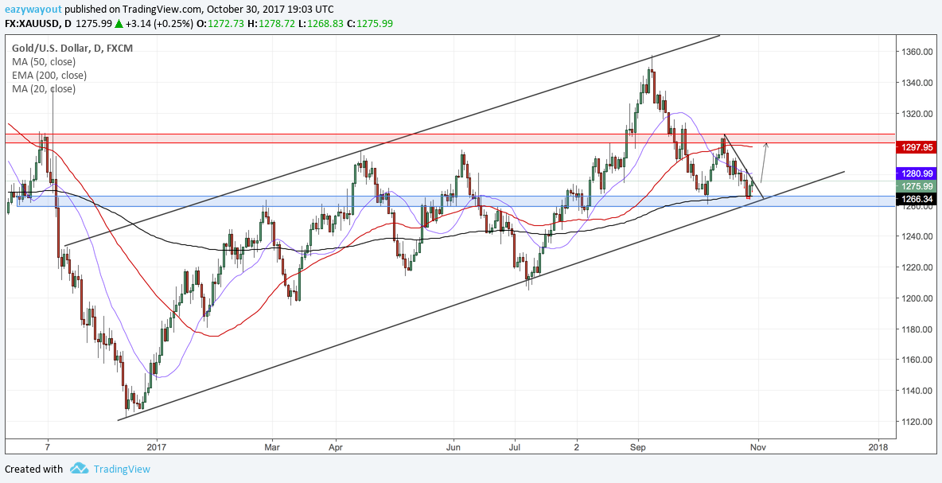Click the Apr label on time axis
Image resolution: width=942 pixels, height=483 pixels.
[x=336, y=447]
